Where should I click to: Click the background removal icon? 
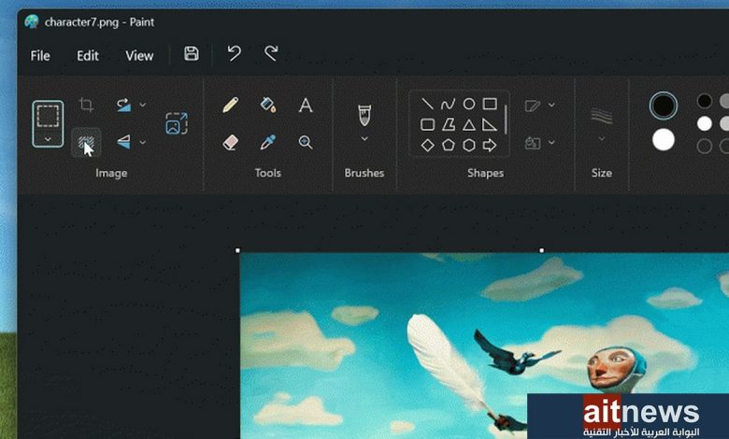(86, 143)
